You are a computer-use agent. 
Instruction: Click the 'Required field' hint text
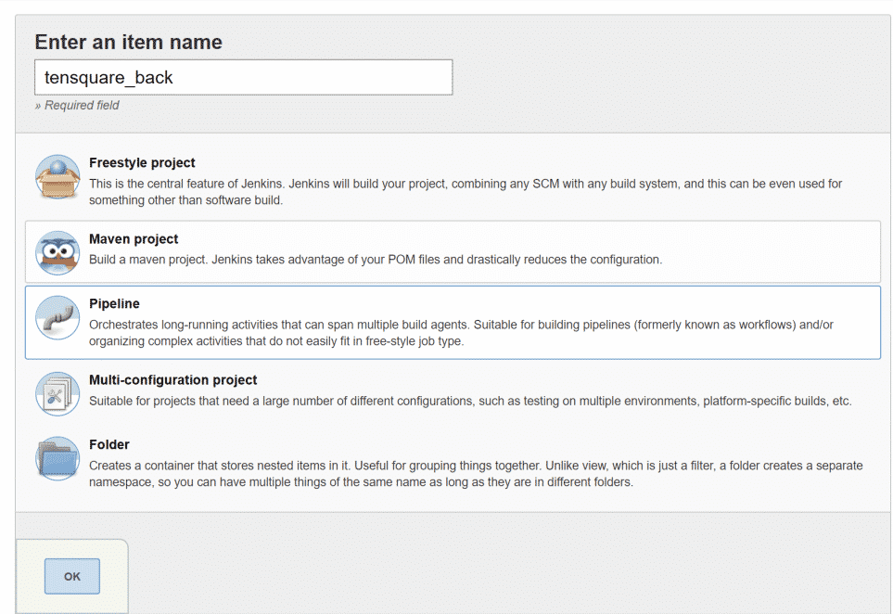coord(77,106)
